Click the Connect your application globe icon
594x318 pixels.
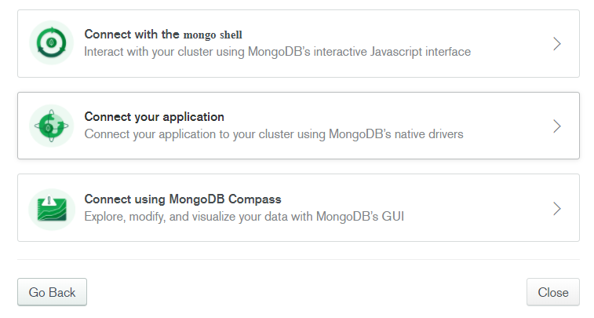[x=51, y=126]
